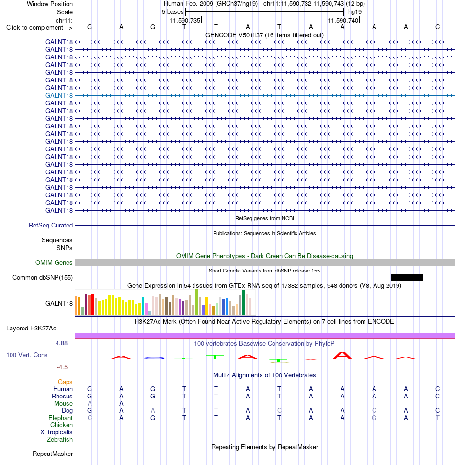Click the 4.88 PhyloP scale value
This screenshot has width=455, height=465.
tap(61, 343)
